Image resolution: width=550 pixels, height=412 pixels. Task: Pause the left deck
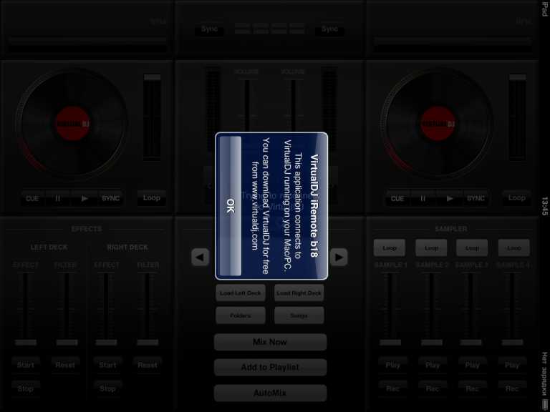click(x=58, y=198)
